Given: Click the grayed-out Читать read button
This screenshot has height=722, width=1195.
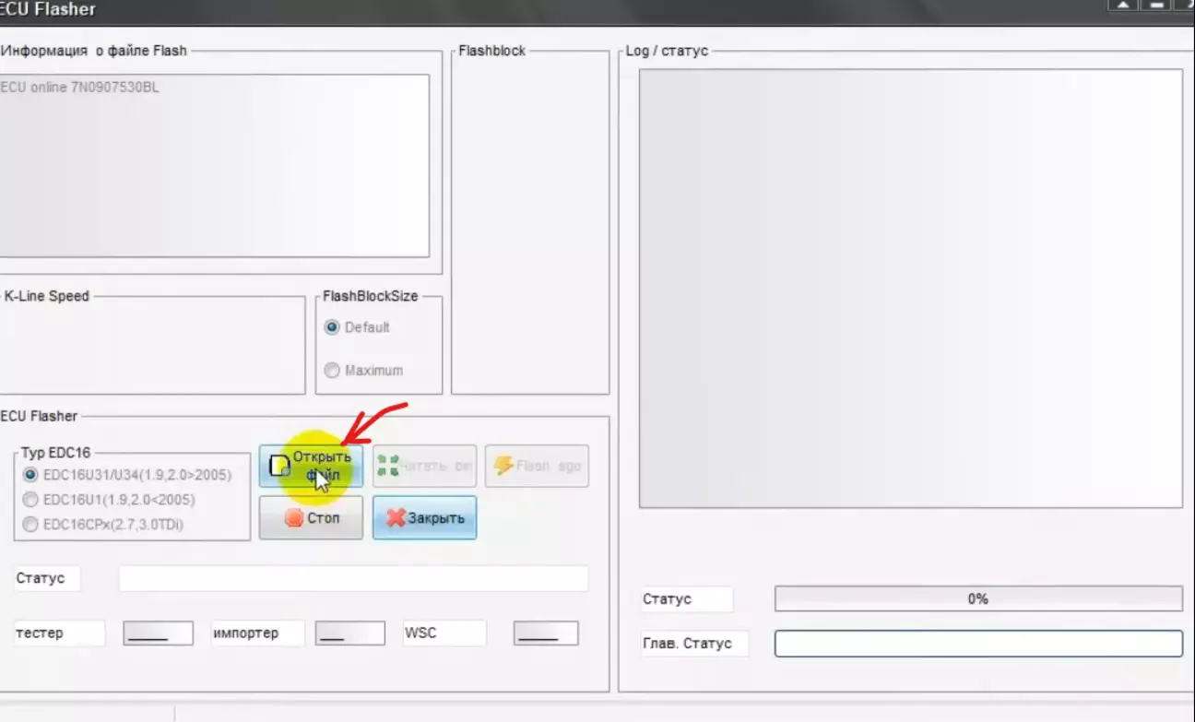Looking at the screenshot, I should pos(424,467).
